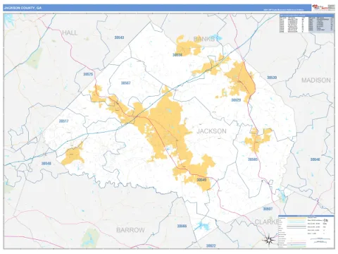Viewport: 338px width, 254px height.
Task: Click the orange city area swatch in the legend
Action: [x=296, y=218]
